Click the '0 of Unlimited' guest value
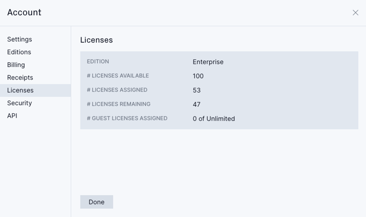The width and height of the screenshot is (366, 217). pyautogui.click(x=214, y=119)
